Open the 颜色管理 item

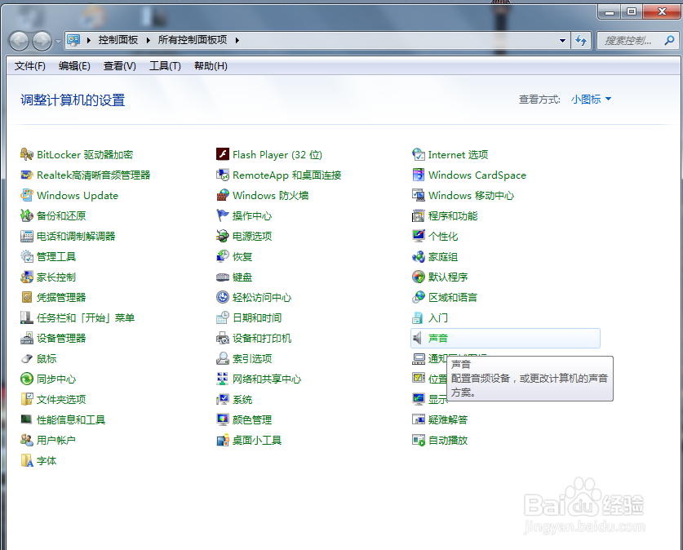click(252, 419)
